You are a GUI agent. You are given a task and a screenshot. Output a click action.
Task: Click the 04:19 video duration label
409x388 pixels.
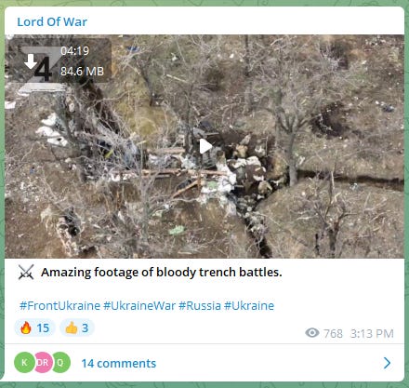74,51
